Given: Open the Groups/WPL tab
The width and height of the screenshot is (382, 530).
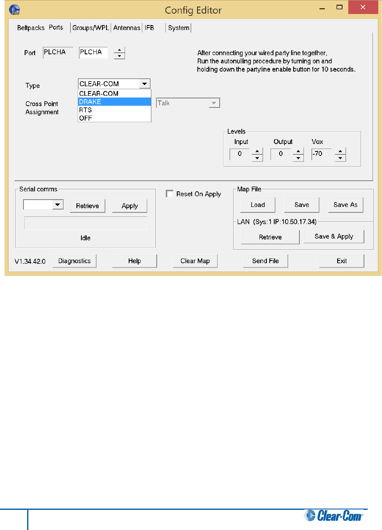Looking at the screenshot, I should [x=90, y=28].
